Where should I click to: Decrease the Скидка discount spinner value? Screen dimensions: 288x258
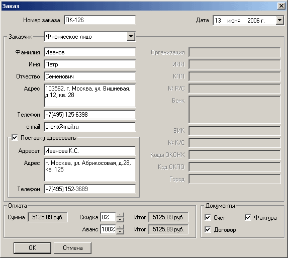120,220
